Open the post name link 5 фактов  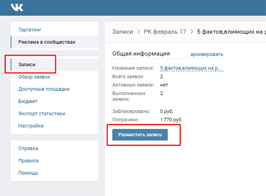(192, 68)
